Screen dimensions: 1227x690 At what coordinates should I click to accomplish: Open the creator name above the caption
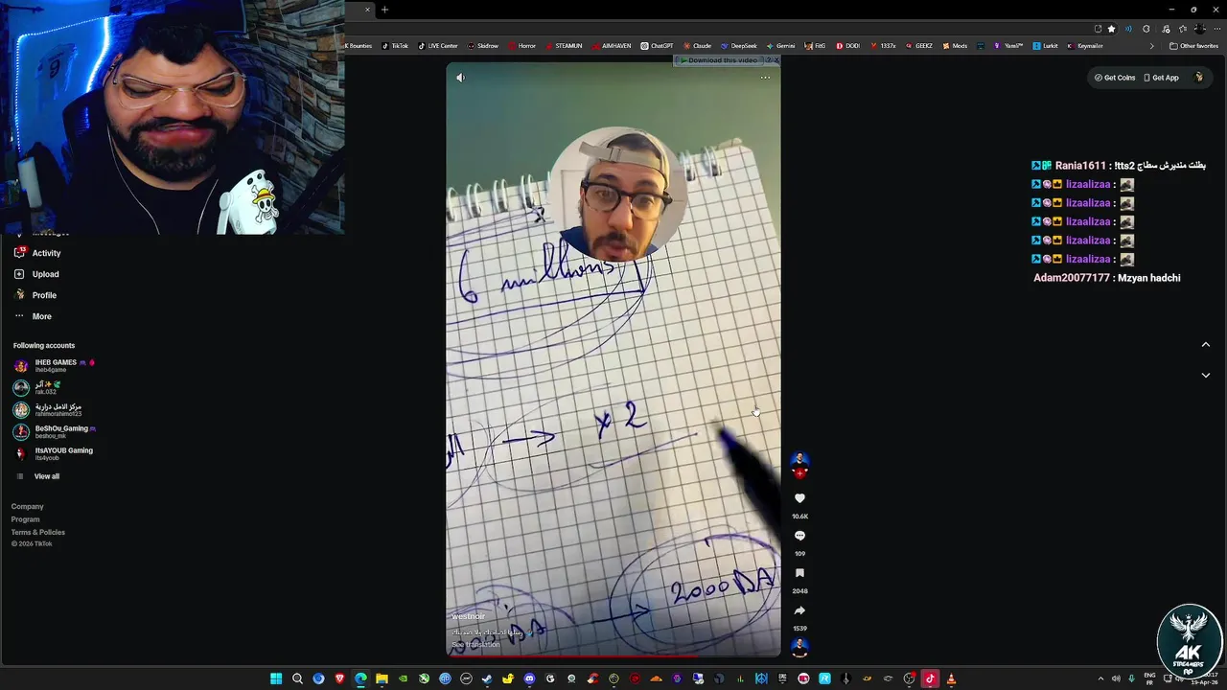(468, 616)
